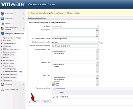This screenshot has width=133, height=109.
Task: Browse machine prefix with ellipsis button
Action: pos(101,42)
